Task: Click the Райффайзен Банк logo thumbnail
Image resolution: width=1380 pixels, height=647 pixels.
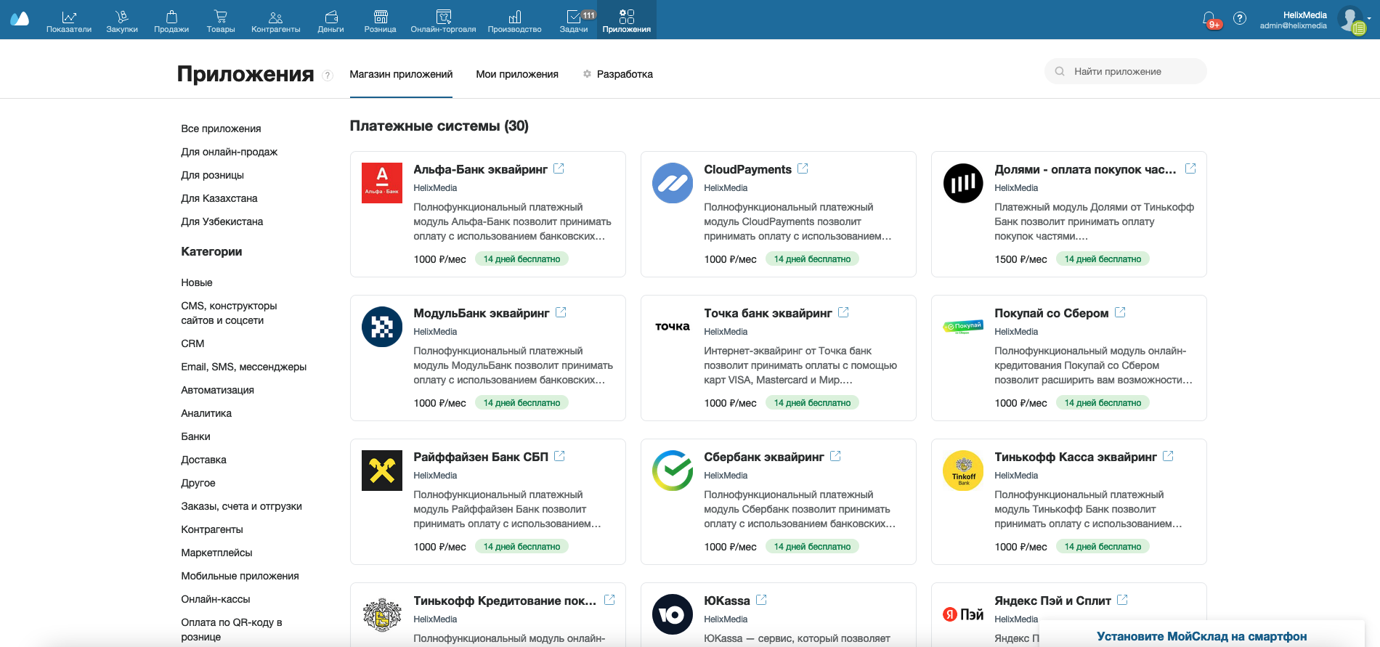Action: point(382,471)
